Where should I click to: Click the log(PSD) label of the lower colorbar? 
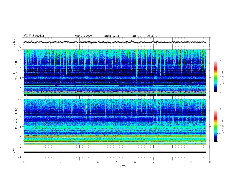(223, 127)
